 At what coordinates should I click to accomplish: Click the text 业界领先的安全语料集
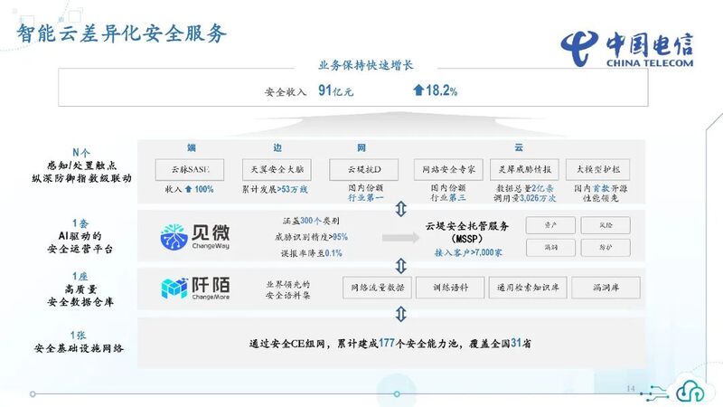(x=288, y=289)
